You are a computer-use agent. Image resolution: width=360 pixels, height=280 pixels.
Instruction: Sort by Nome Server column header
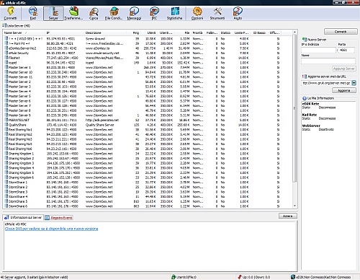24,32
